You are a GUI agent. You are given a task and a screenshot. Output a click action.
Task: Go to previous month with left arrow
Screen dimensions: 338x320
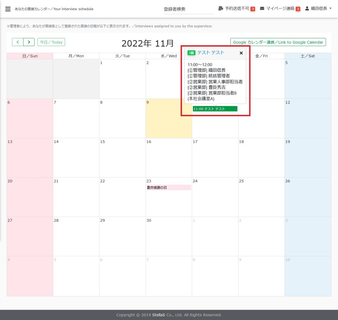tap(18, 42)
